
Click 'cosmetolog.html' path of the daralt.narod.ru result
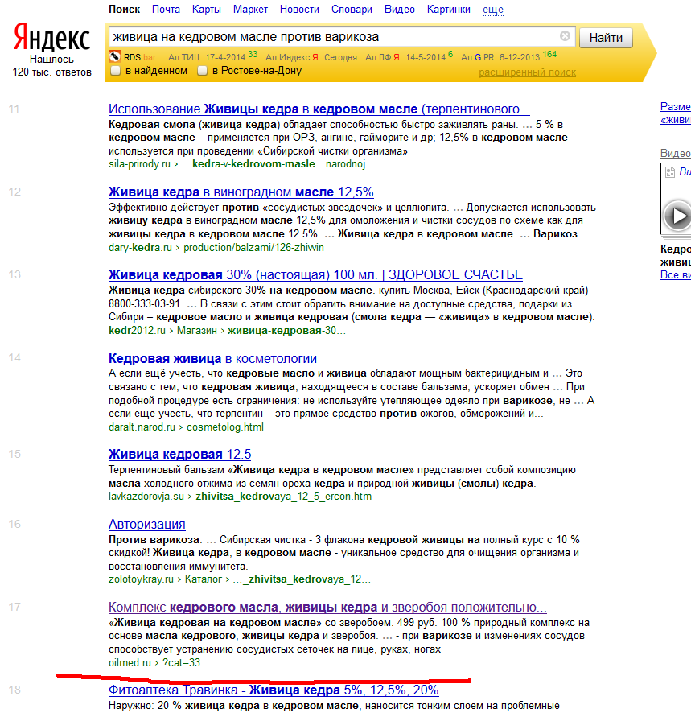click(x=225, y=427)
